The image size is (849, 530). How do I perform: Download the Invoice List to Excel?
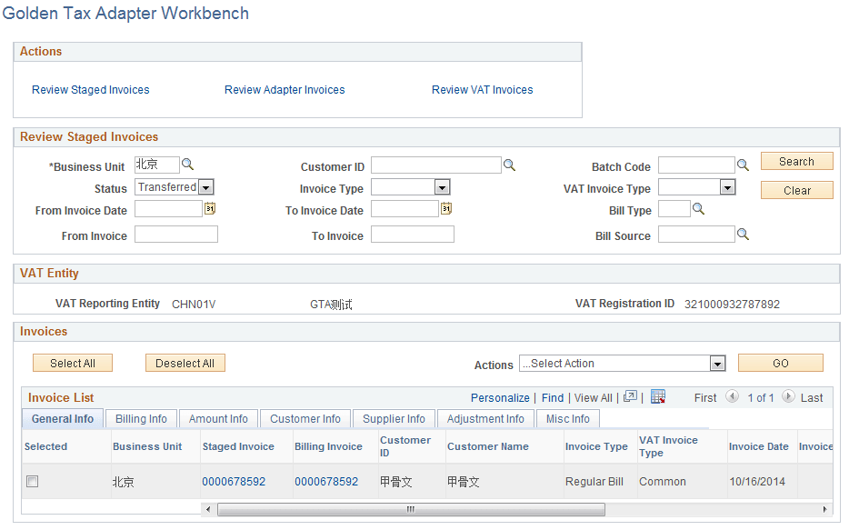[658, 397]
